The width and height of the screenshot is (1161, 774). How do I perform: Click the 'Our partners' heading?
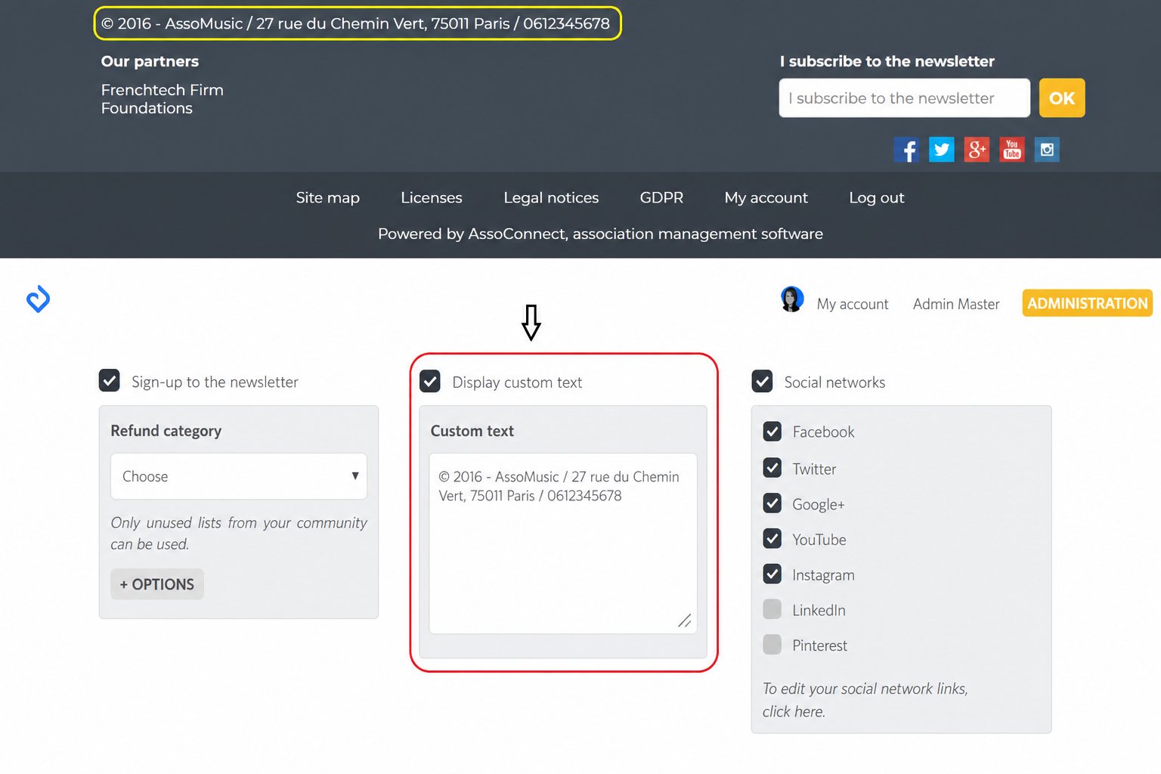150,61
